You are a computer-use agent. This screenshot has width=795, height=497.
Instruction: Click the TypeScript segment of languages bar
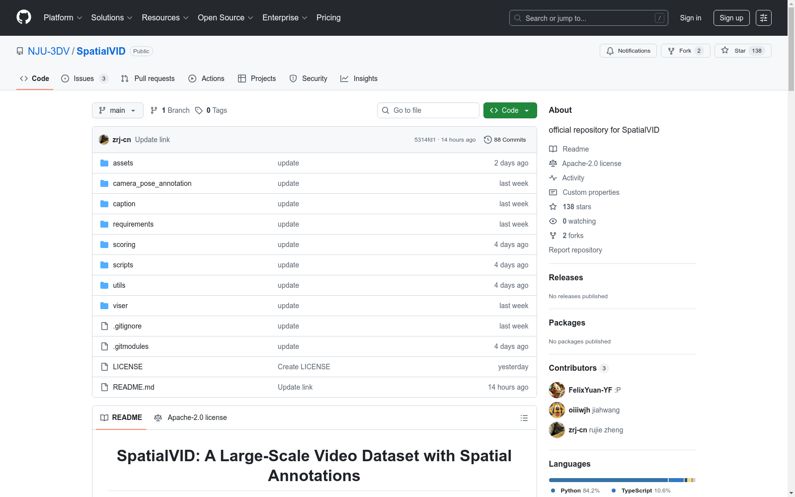(x=676, y=480)
